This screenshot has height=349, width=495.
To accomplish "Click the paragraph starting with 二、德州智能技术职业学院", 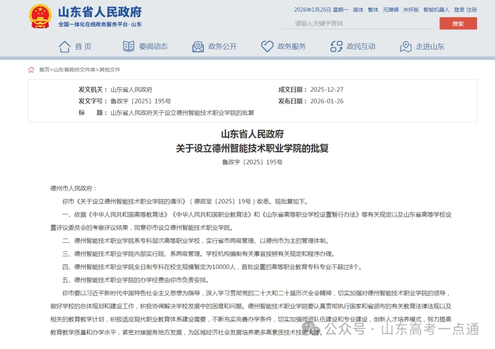I will pyautogui.click(x=196, y=241).
